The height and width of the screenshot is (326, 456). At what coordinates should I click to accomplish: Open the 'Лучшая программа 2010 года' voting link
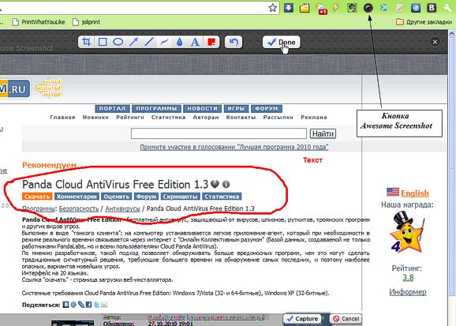pos(234,147)
